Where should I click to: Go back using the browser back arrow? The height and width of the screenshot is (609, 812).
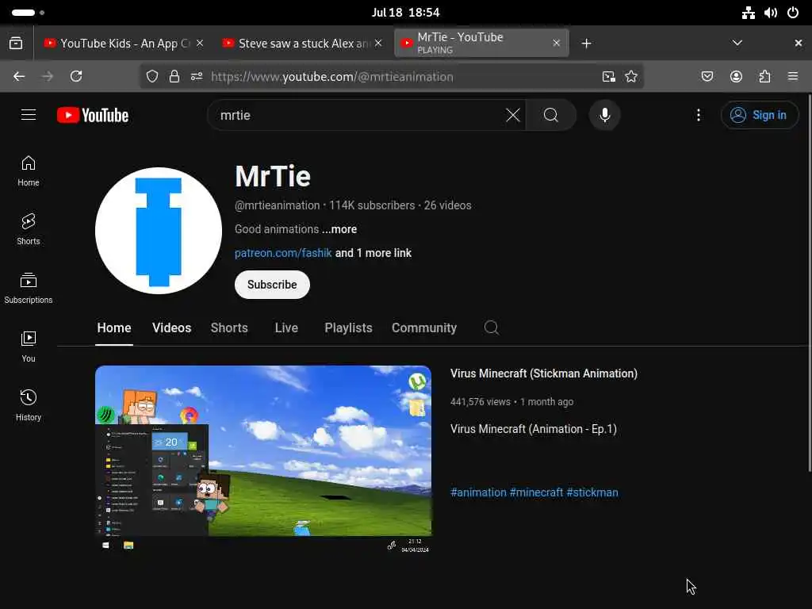pos(19,77)
